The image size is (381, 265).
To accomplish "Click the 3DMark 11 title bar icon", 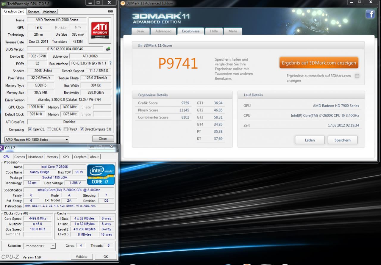I will [123, 3].
